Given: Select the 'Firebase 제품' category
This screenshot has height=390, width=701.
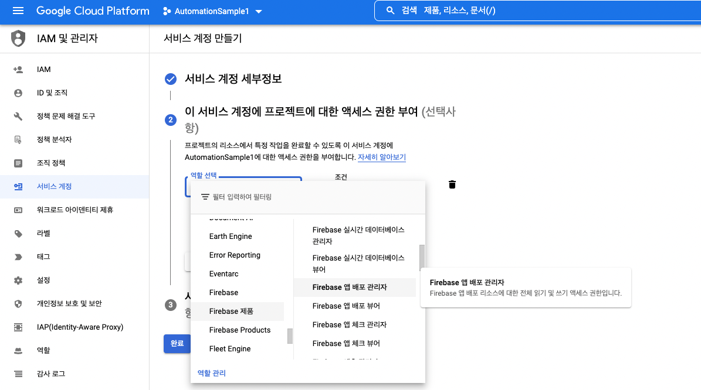Looking at the screenshot, I should click(238, 312).
